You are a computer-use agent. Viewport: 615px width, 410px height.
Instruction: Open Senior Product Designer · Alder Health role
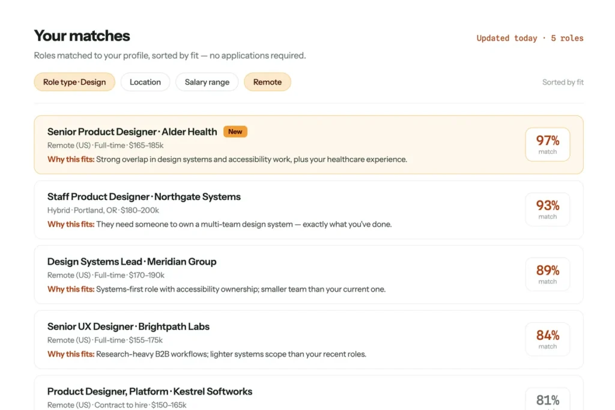[x=309, y=145]
